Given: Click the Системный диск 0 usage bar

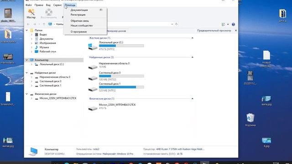Looking at the screenshot, I should click(121, 76).
